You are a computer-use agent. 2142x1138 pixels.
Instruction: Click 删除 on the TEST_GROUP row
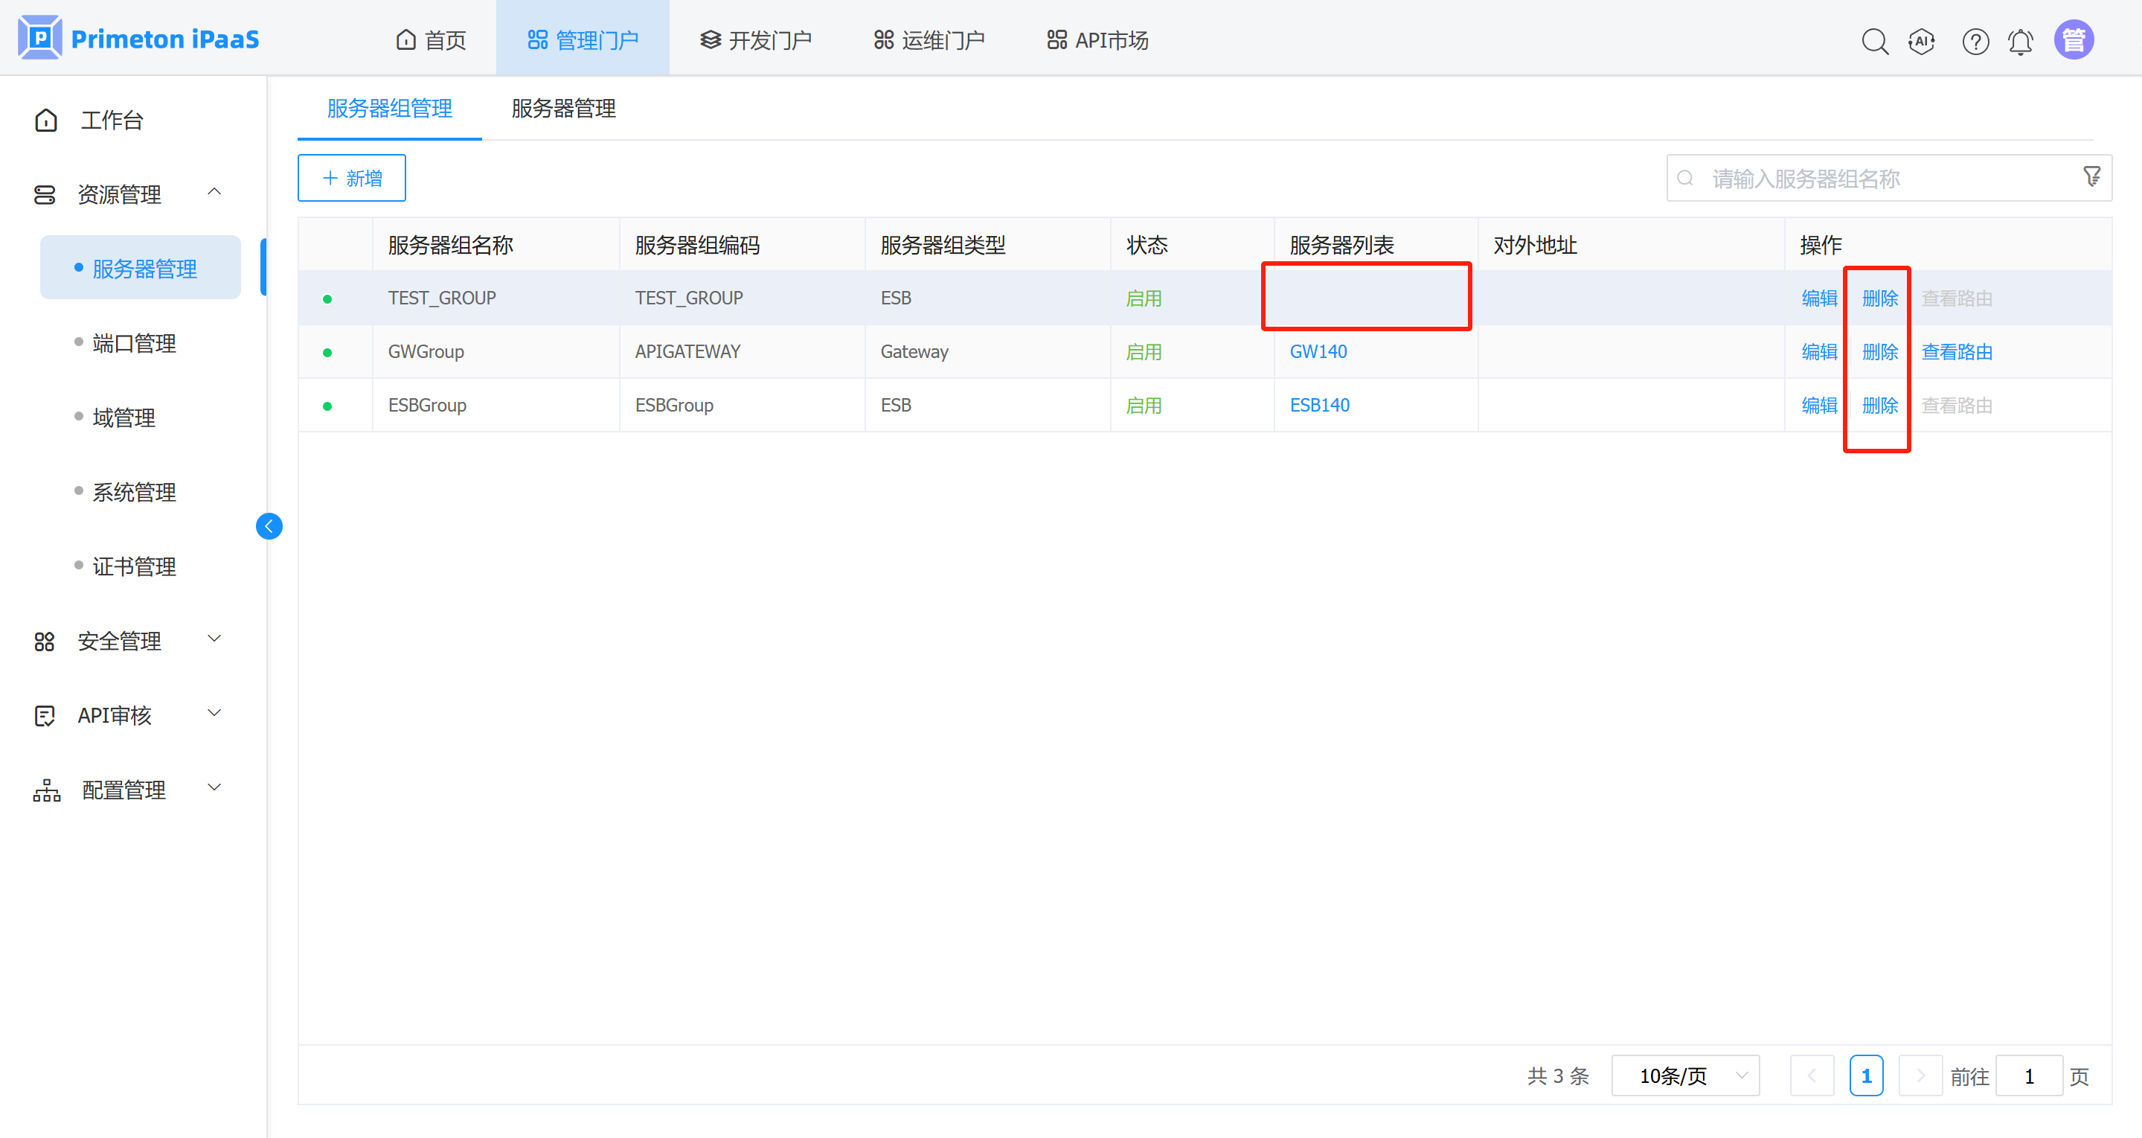(1879, 298)
